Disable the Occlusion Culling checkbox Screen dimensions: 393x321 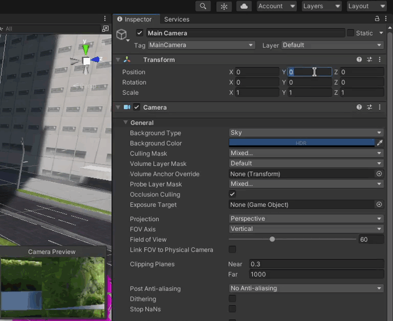click(x=233, y=194)
